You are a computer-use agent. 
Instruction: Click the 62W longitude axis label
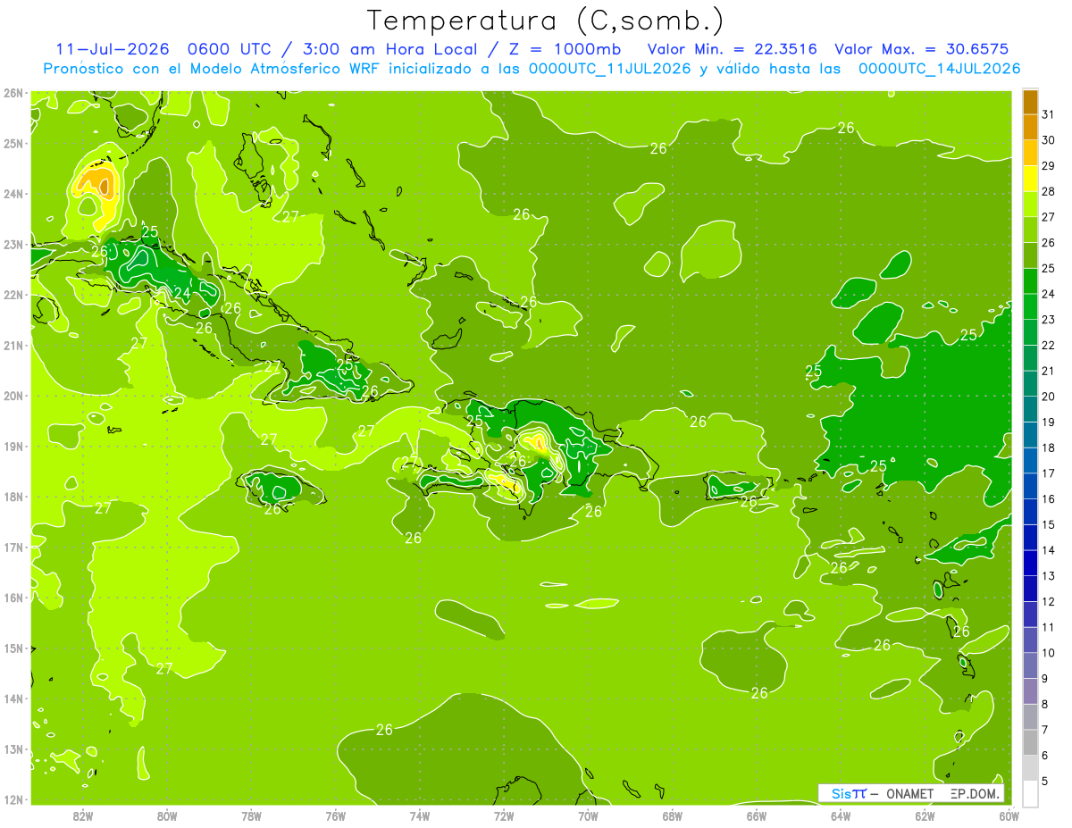click(x=925, y=816)
